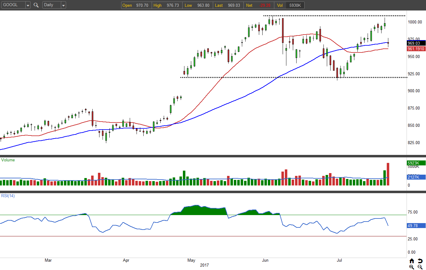This screenshot has width=426, height=270.
Task: Click the 950.00 price axis label
Action: pyautogui.click(x=414, y=56)
